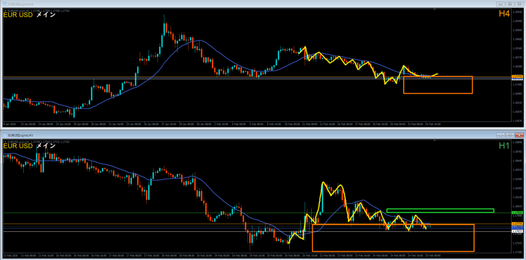Minimize the EURUSD H4 chart window
Image resolution: width=526 pixels, height=260 pixels.
coord(500,4)
